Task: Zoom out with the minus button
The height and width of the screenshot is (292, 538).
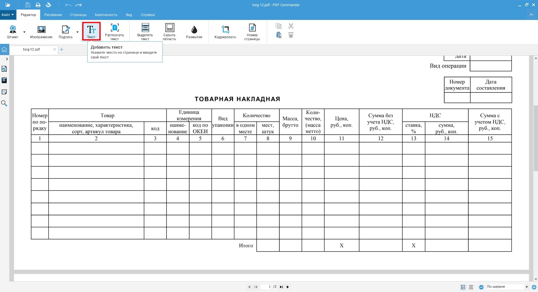Action: click(481, 287)
